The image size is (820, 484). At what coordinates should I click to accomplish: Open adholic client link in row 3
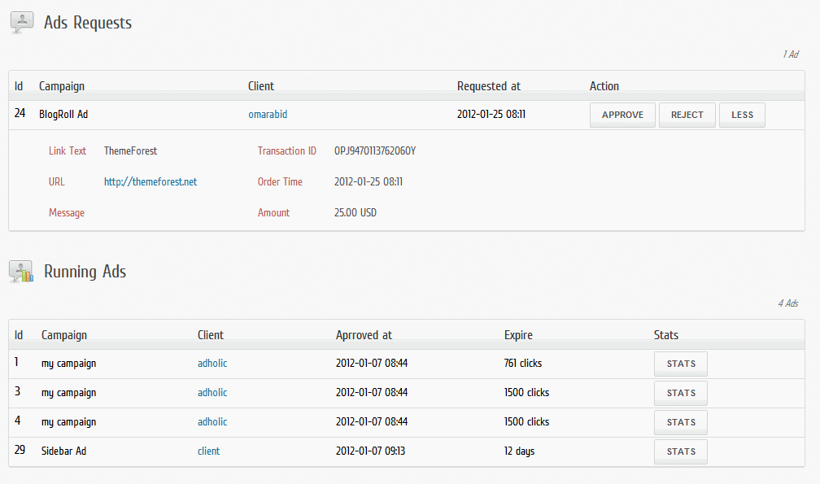click(212, 393)
